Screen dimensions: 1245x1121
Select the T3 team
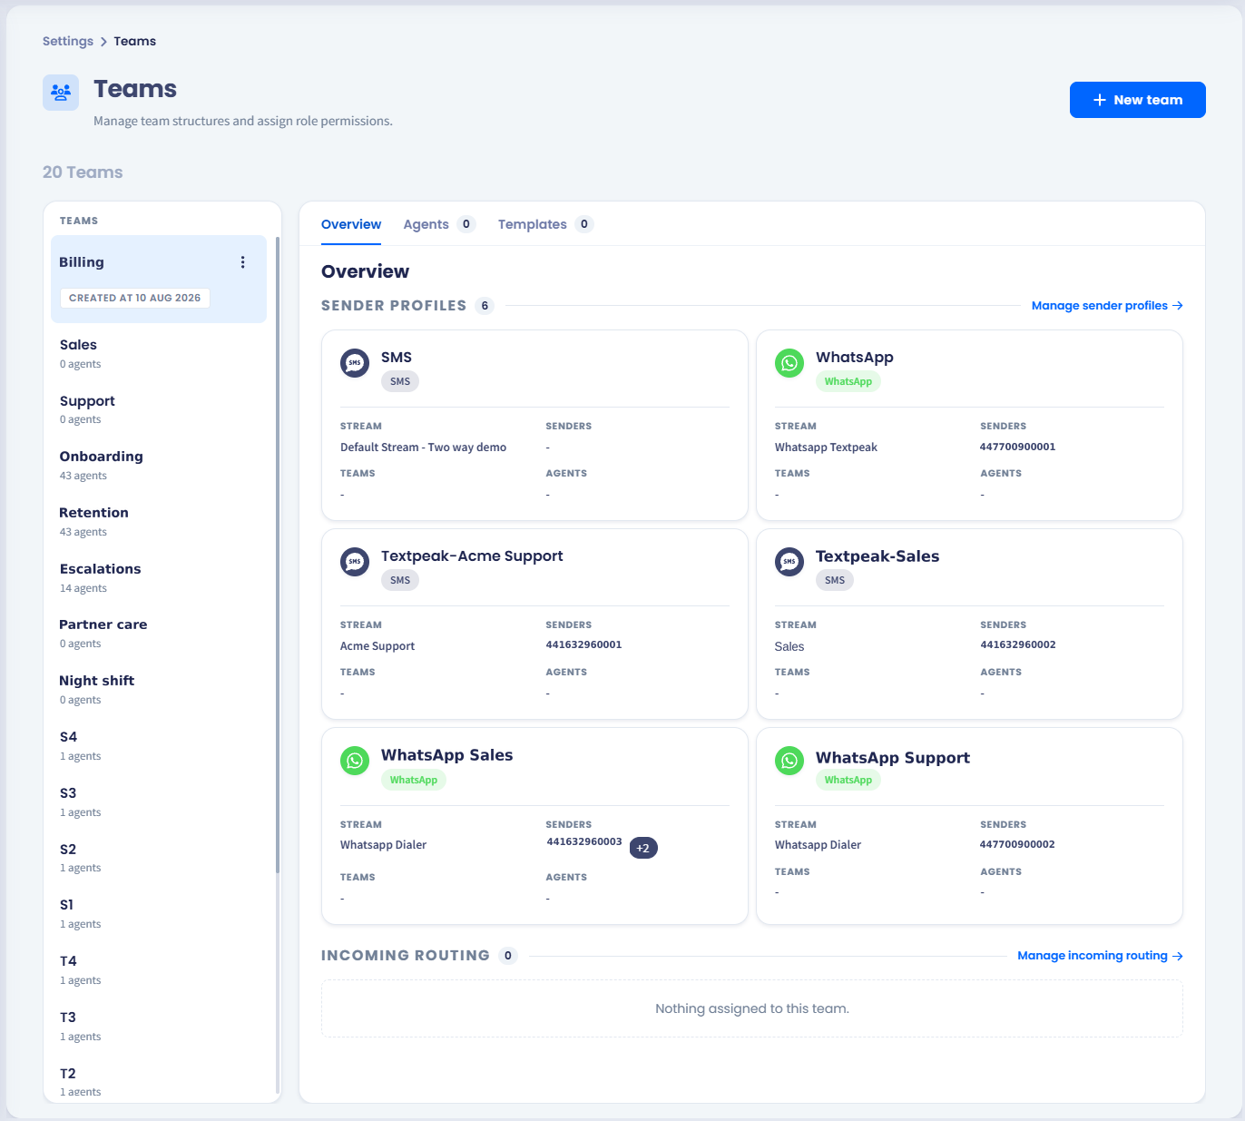pyautogui.click(x=159, y=1026)
